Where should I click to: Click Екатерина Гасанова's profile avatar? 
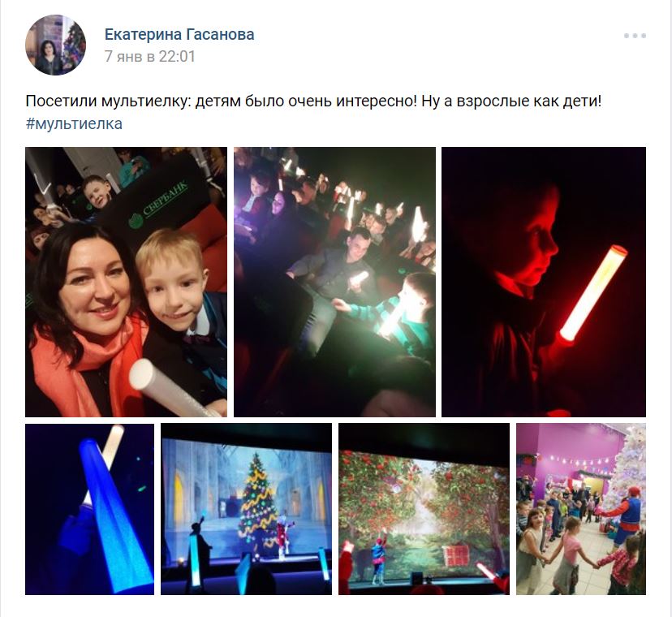(56, 45)
